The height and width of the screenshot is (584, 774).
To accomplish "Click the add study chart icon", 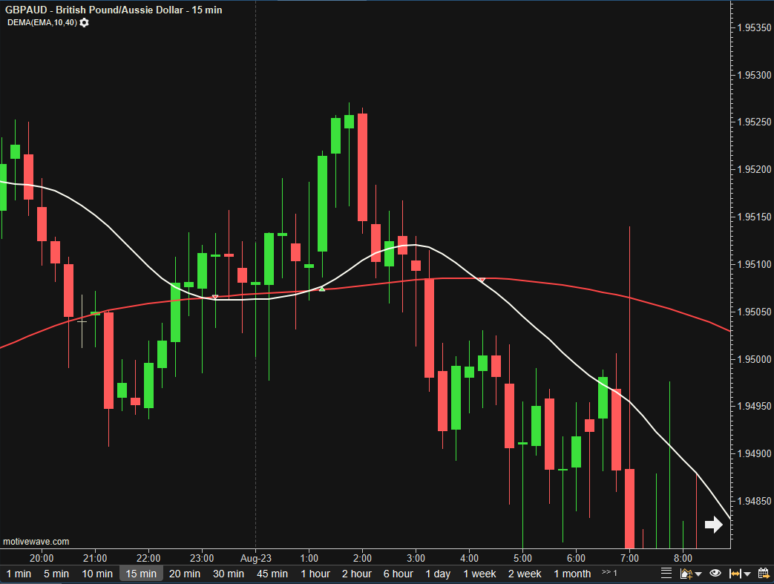I will click(x=686, y=574).
